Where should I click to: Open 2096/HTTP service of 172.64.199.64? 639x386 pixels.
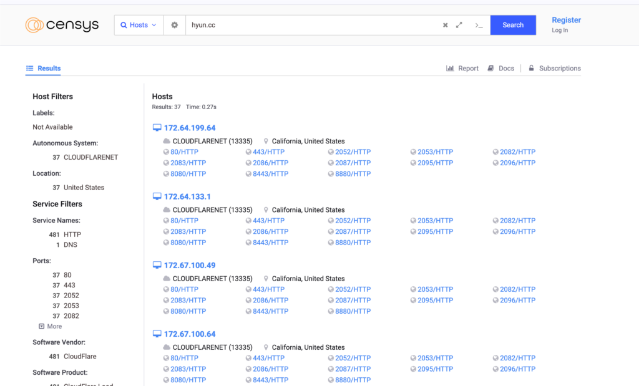(517, 163)
